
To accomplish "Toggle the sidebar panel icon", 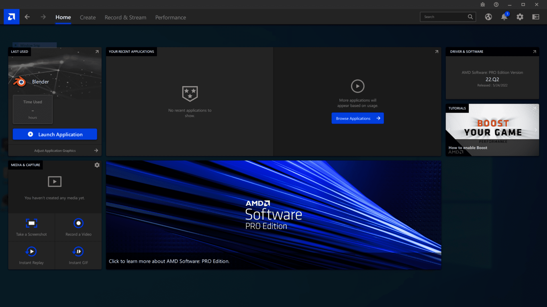I will 536,17.
